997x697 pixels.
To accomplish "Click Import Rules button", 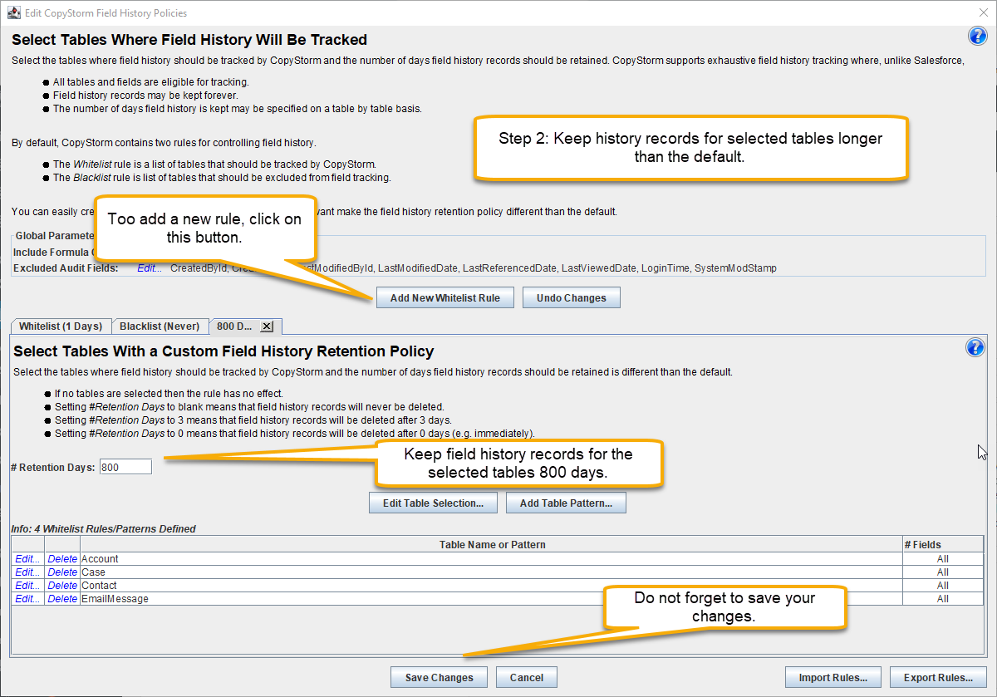I will 833,677.
